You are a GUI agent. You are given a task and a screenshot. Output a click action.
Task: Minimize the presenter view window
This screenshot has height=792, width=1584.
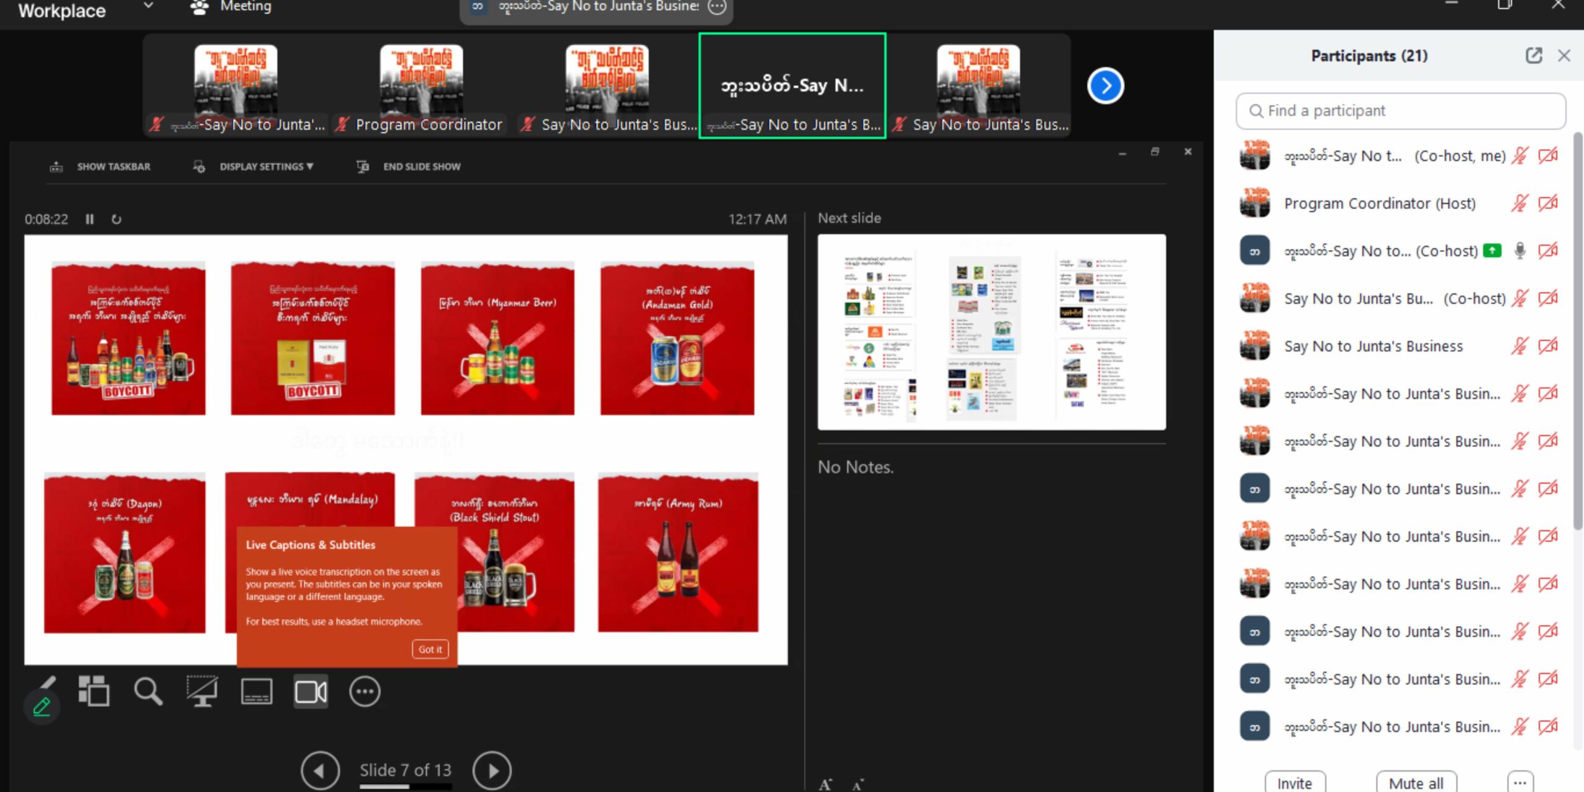(1122, 152)
